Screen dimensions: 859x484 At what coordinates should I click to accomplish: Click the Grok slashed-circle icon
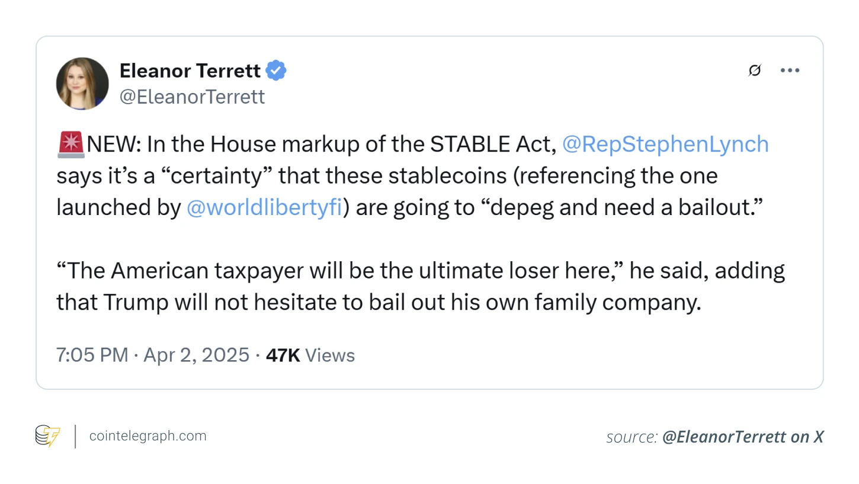point(754,70)
